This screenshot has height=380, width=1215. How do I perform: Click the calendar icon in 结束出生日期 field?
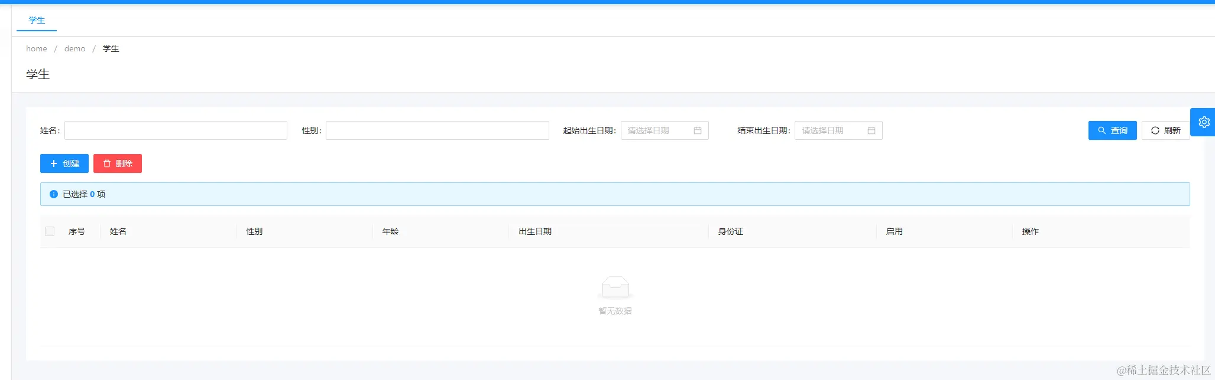[871, 130]
